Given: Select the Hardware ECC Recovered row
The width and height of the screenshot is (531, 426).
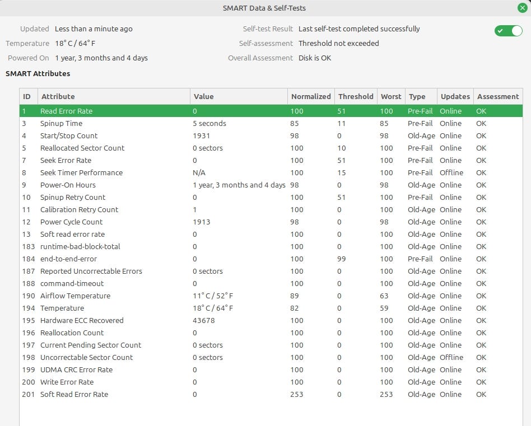Looking at the screenshot, I should 271,320.
